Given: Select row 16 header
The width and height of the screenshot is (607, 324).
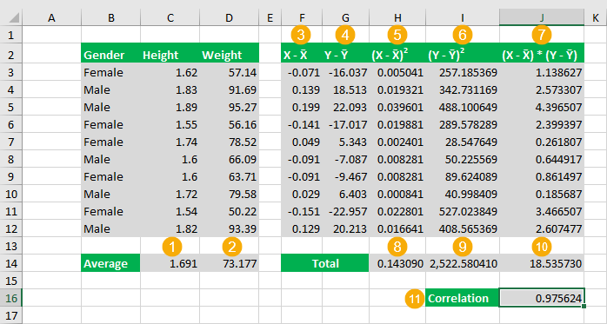Looking at the screenshot, I should pyautogui.click(x=11, y=298).
